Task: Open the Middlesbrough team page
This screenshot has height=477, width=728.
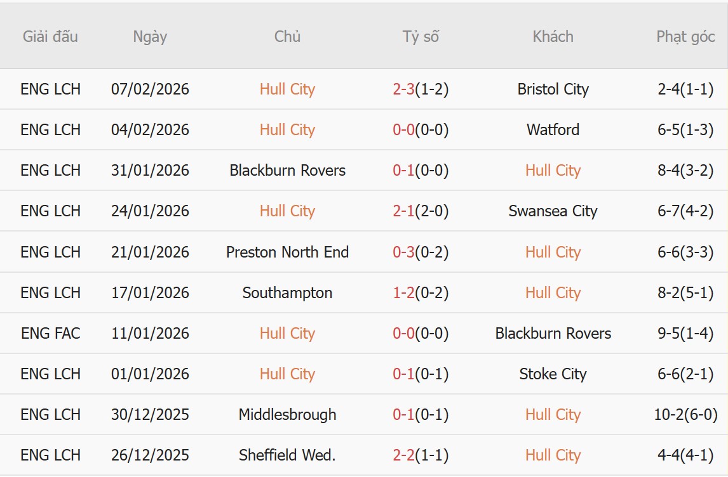Action: [x=287, y=415]
